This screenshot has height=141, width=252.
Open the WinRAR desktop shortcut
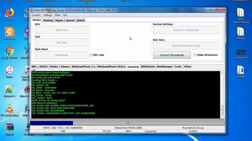tap(9, 130)
